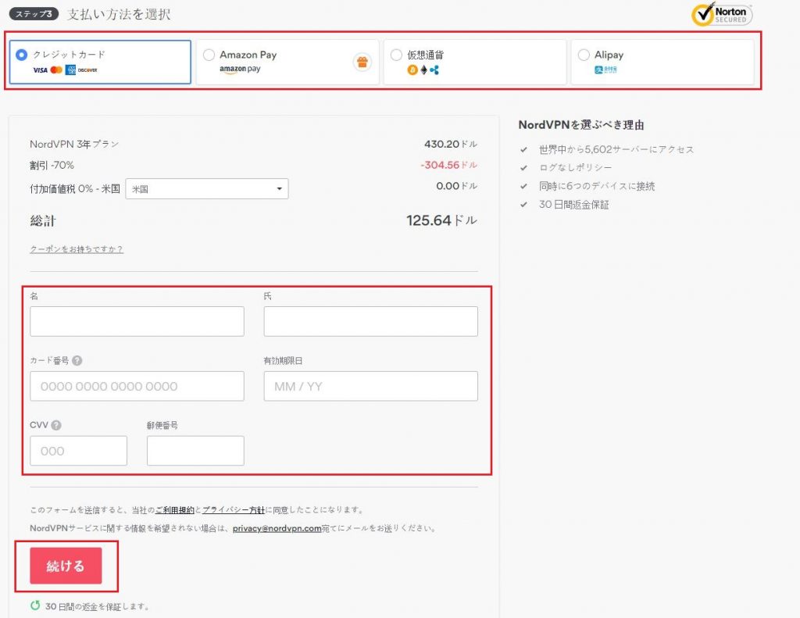Image resolution: width=800 pixels, height=618 pixels.
Task: Click the 30日間の返金を保証します text
Action: pos(97,606)
